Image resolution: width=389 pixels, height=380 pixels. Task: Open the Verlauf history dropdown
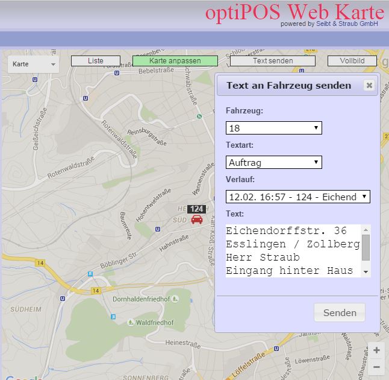point(298,197)
